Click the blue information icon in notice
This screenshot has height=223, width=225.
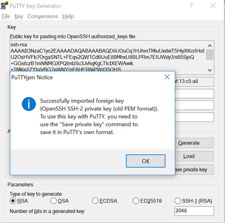(x=29, y=104)
